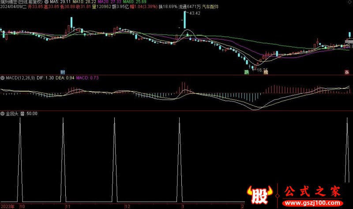Click the 2023年 label on time axis
Screen dimensions: 353x209
point(8,206)
